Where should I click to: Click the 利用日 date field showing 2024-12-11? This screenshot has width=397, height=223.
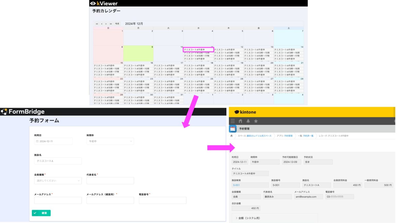point(53,141)
